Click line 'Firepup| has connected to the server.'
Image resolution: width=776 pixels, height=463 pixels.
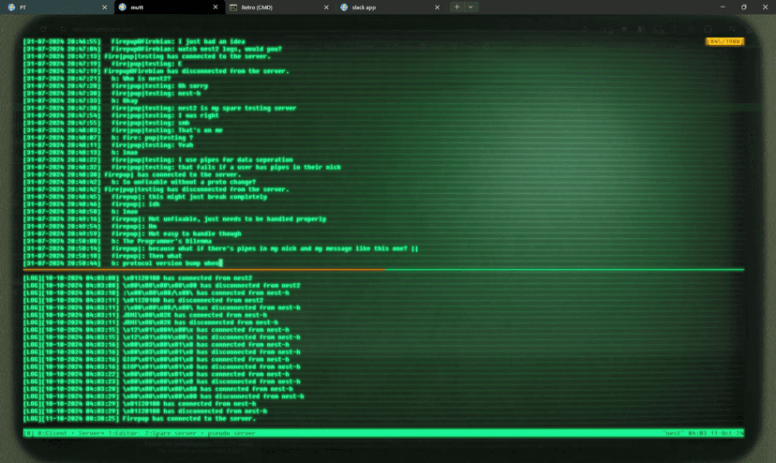pyautogui.click(x=172, y=175)
